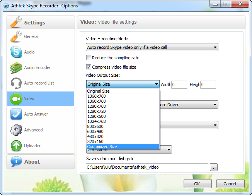
Task: Close the Options window
Action: coord(240,4)
